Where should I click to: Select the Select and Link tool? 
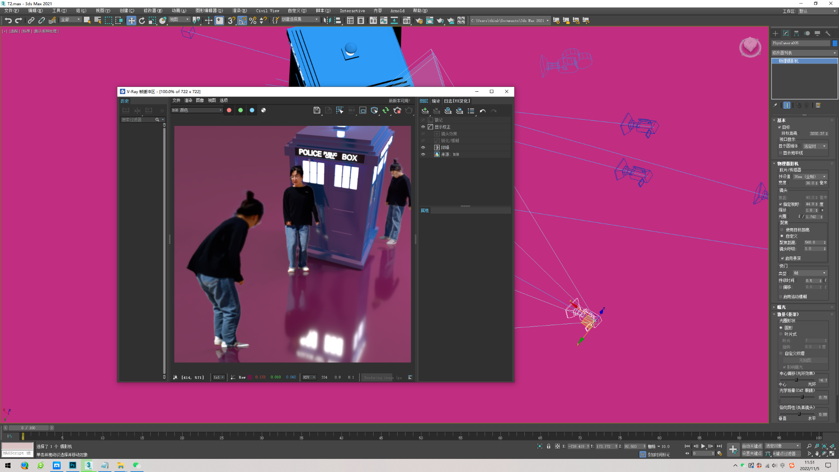point(31,20)
